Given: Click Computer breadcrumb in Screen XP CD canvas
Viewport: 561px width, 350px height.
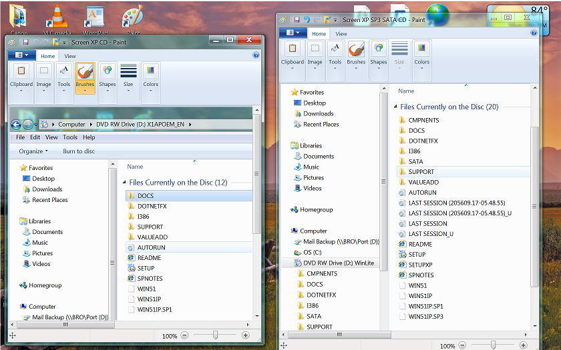Looking at the screenshot, I should pos(71,124).
